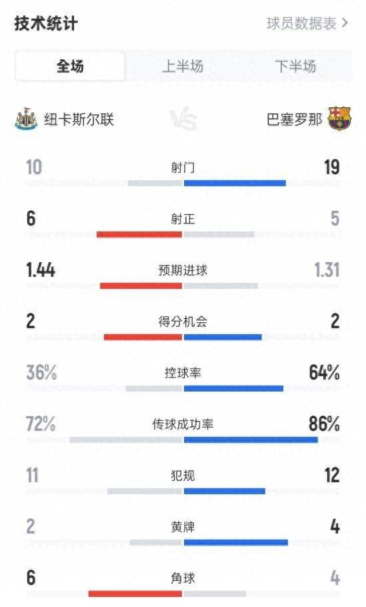This screenshot has height=607, width=366.
Task: Click the red 射正 shots-on-target bar
Action: point(139,235)
